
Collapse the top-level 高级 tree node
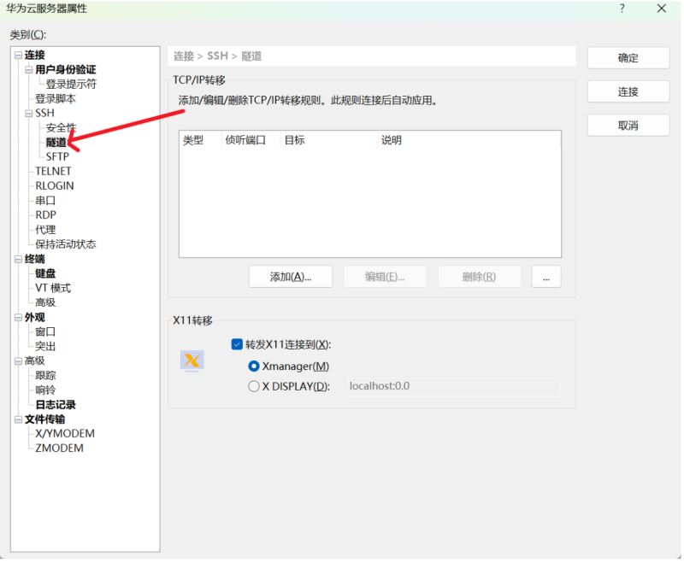coord(18,361)
